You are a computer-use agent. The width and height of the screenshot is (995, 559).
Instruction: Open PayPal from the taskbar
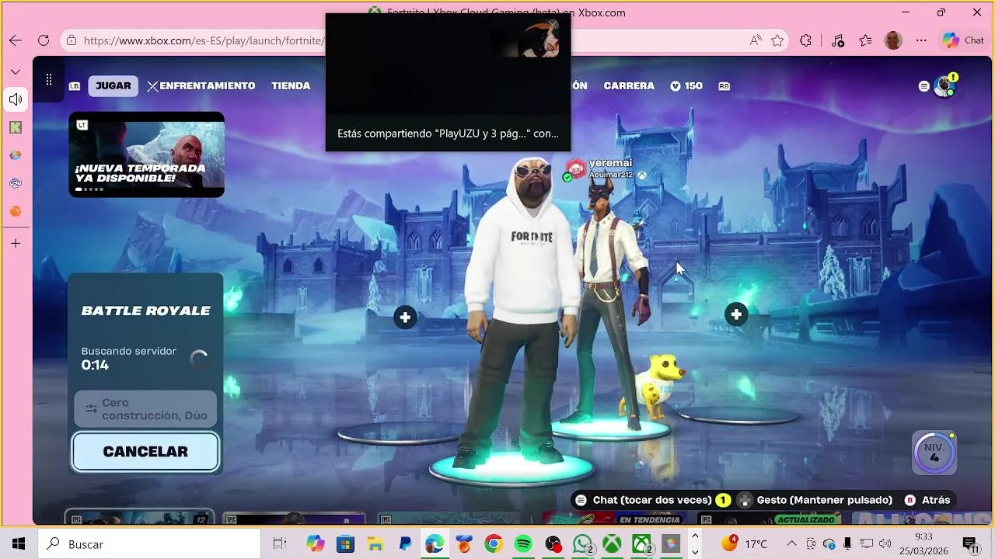pyautogui.click(x=405, y=544)
